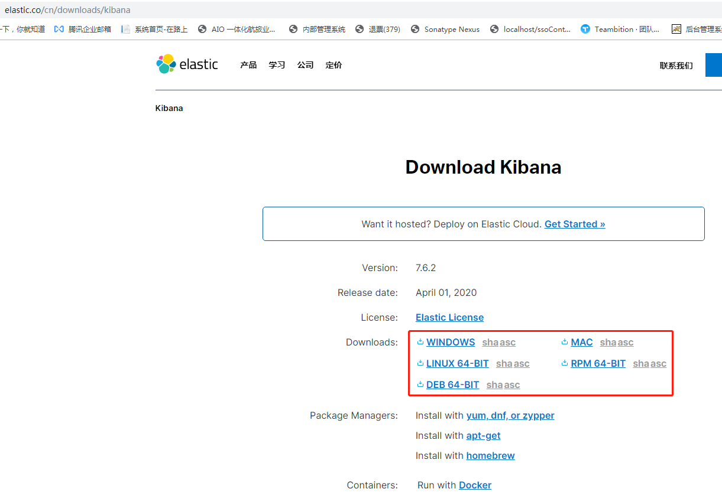The width and height of the screenshot is (722, 502).
Task: Open the homebrew install link
Action: coord(490,455)
